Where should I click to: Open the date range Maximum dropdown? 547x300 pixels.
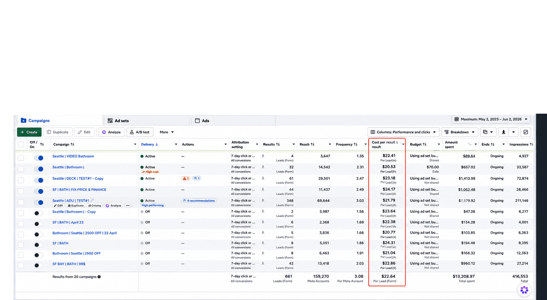(491, 119)
